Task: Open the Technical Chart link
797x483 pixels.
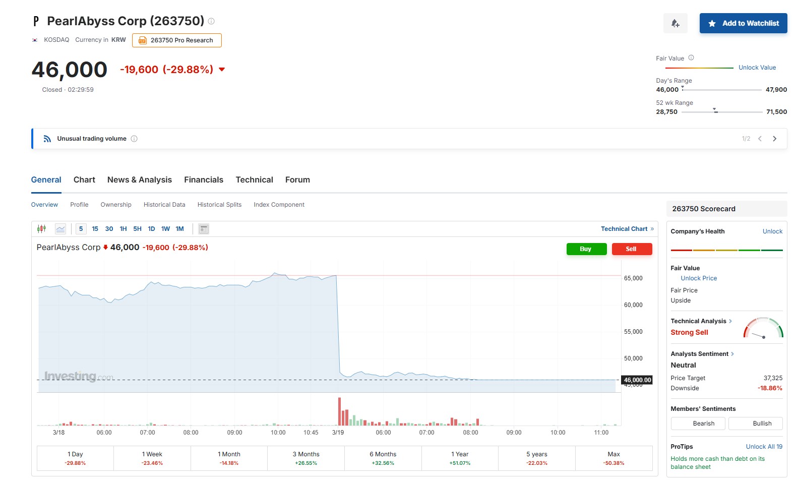Action: click(x=627, y=229)
